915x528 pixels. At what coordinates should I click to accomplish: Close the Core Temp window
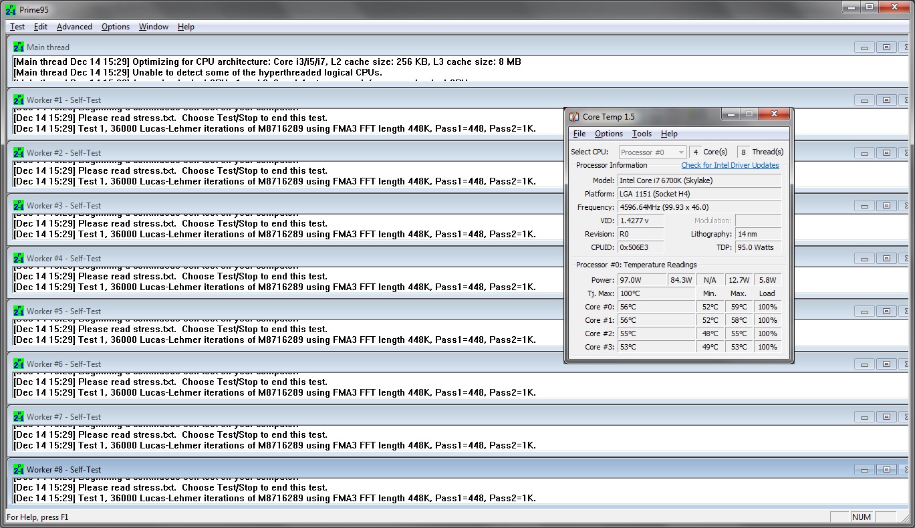click(x=774, y=114)
